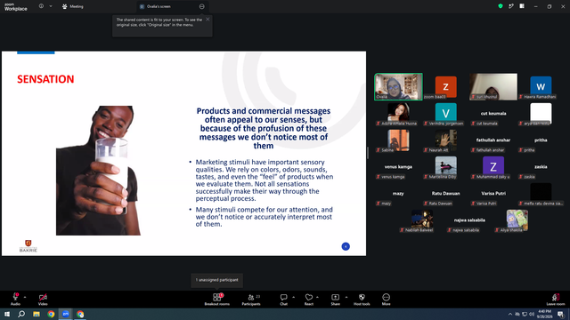Viewport: 570px width, 320px height.
Task: Open the meeting info icon
Action: [42, 6]
